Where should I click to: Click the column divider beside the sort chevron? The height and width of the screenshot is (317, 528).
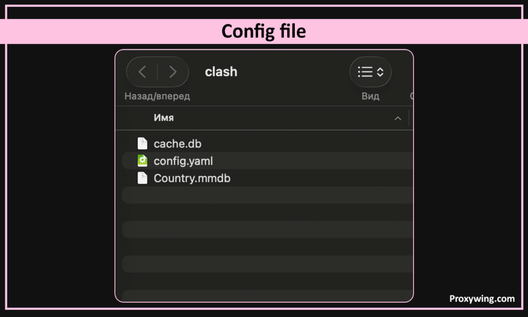click(x=409, y=118)
